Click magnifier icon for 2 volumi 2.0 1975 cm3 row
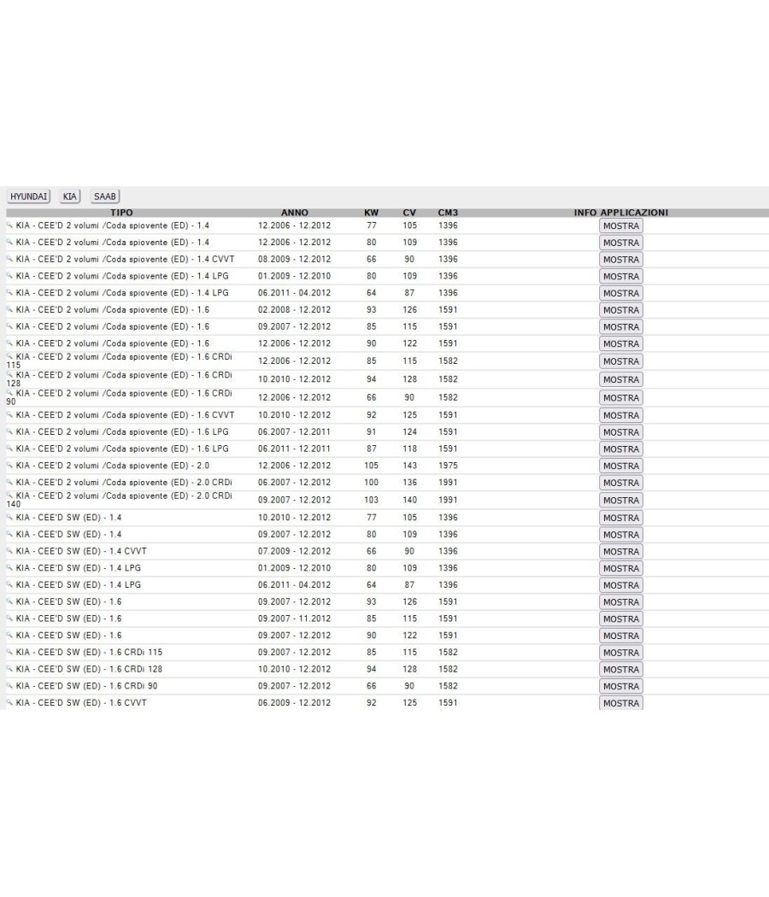The image size is (769, 897). (x=9, y=465)
